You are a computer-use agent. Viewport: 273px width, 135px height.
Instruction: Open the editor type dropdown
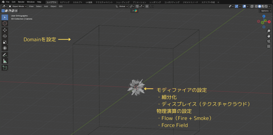point(5,6)
